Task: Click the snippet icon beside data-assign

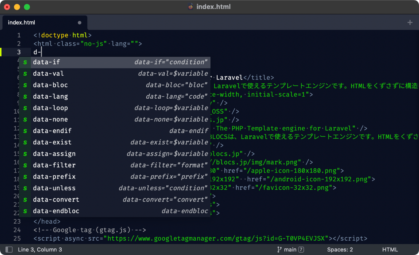Action: 25,154
